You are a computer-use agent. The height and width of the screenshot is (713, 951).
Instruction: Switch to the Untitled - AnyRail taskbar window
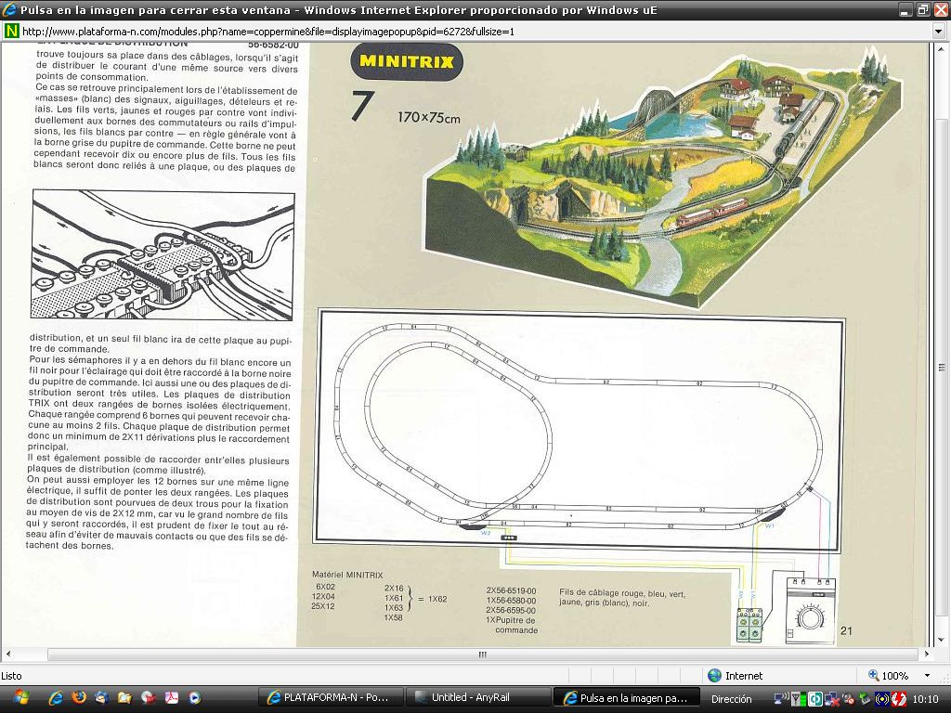(x=478, y=697)
